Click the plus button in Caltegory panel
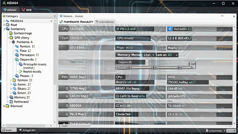Viewport: 238px width, 134px height. 51,21
